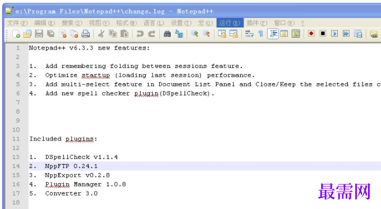Toggle word wrap toolbar button
This screenshot has height=209, width=381.
pyautogui.click(x=249, y=34)
